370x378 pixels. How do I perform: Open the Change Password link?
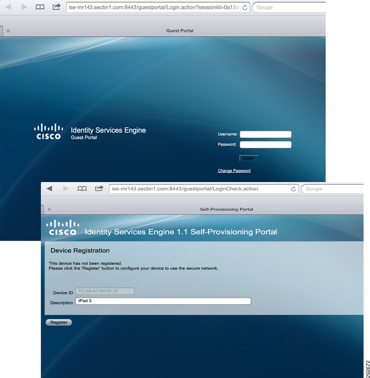[x=234, y=171]
